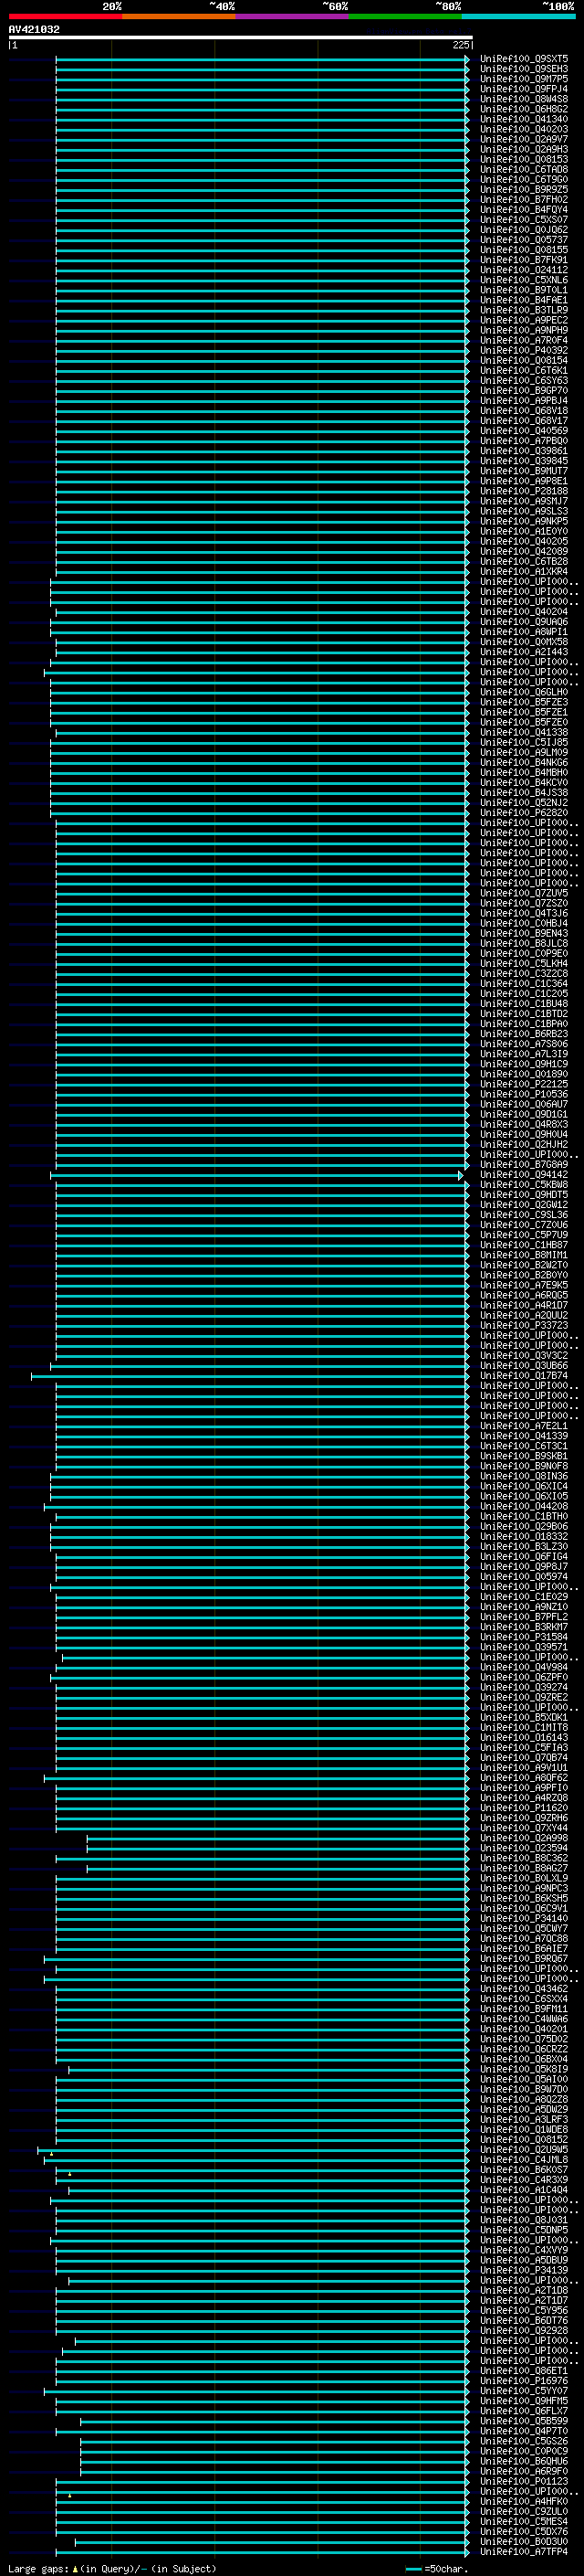Open the UniRef100_Q05737 entry

click(x=524, y=240)
